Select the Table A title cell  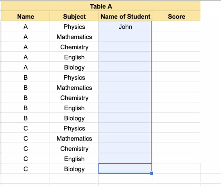click(101, 6)
